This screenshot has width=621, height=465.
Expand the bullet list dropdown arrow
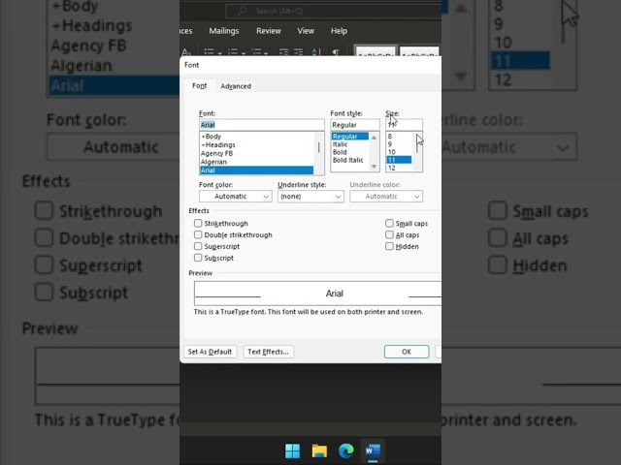click(220, 53)
